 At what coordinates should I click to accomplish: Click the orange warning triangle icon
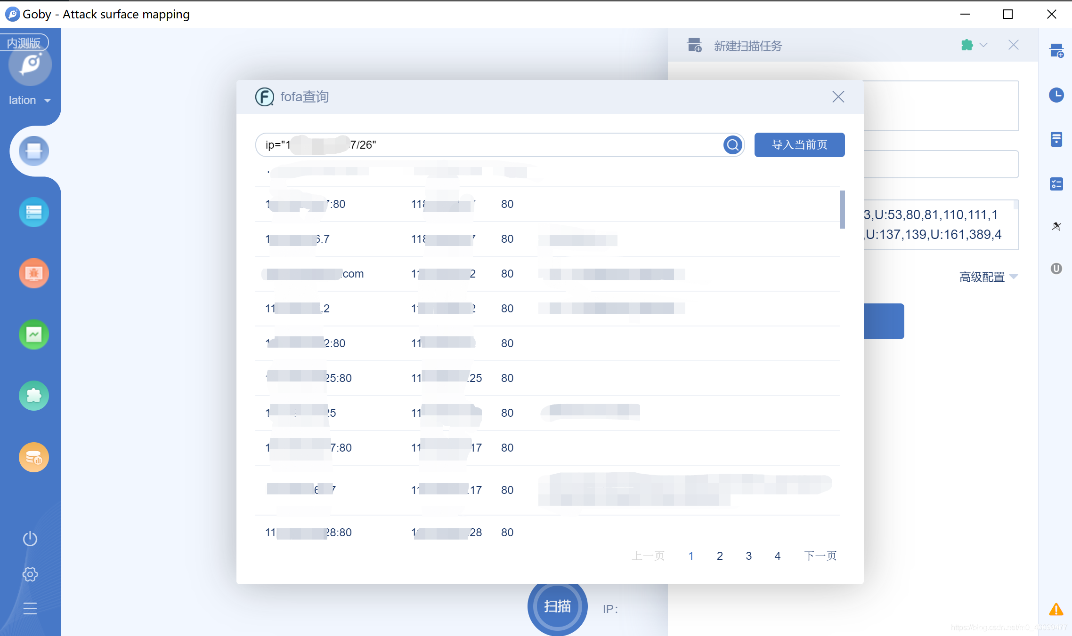(1056, 610)
